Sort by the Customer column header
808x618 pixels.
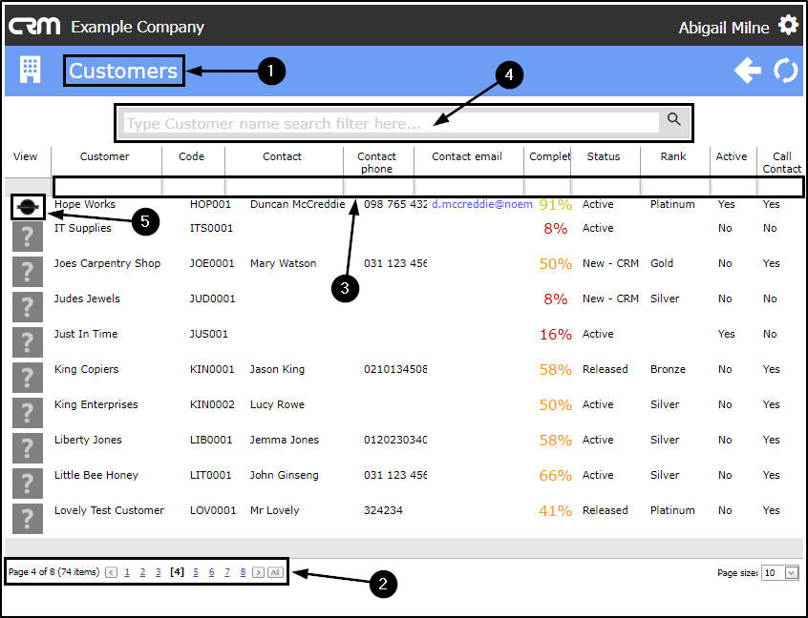[105, 156]
